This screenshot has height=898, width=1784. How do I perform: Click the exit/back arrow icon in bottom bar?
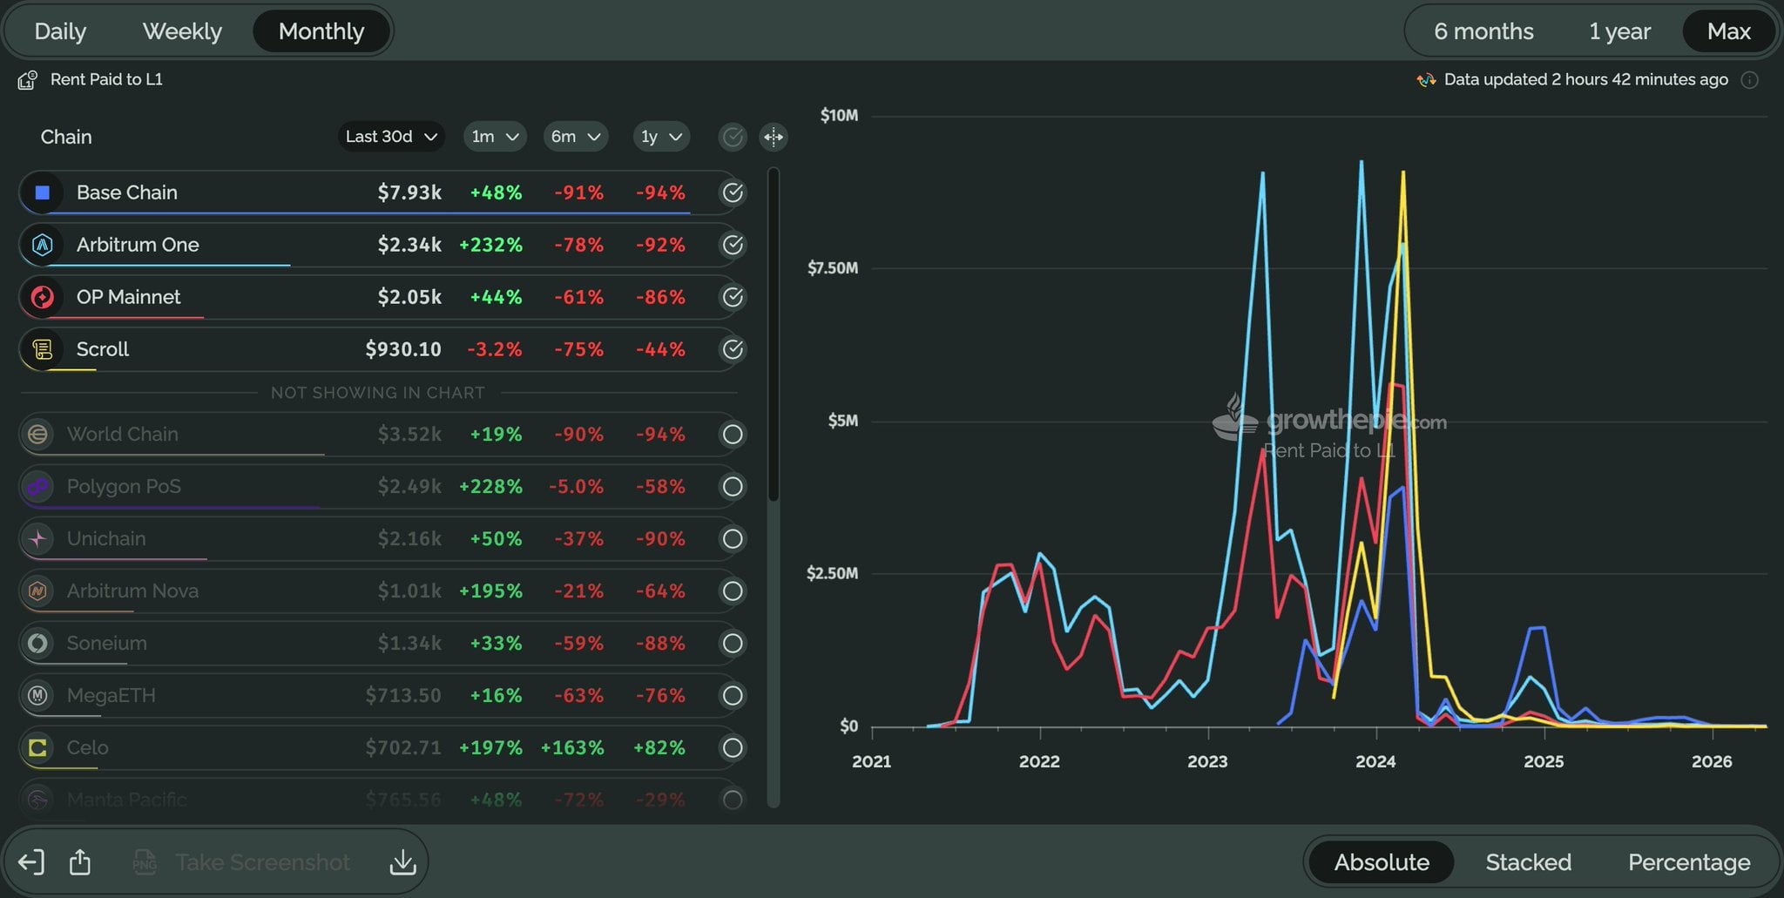(x=31, y=862)
